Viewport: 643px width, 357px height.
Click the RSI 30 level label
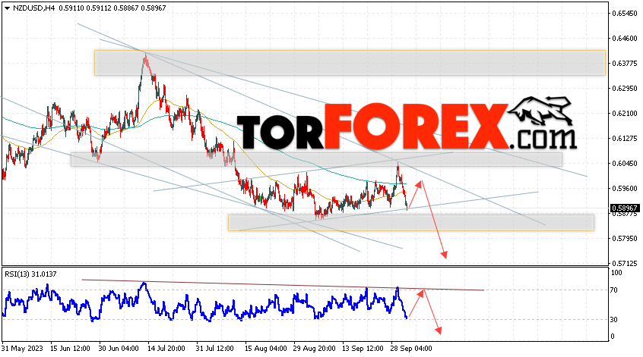click(614, 319)
